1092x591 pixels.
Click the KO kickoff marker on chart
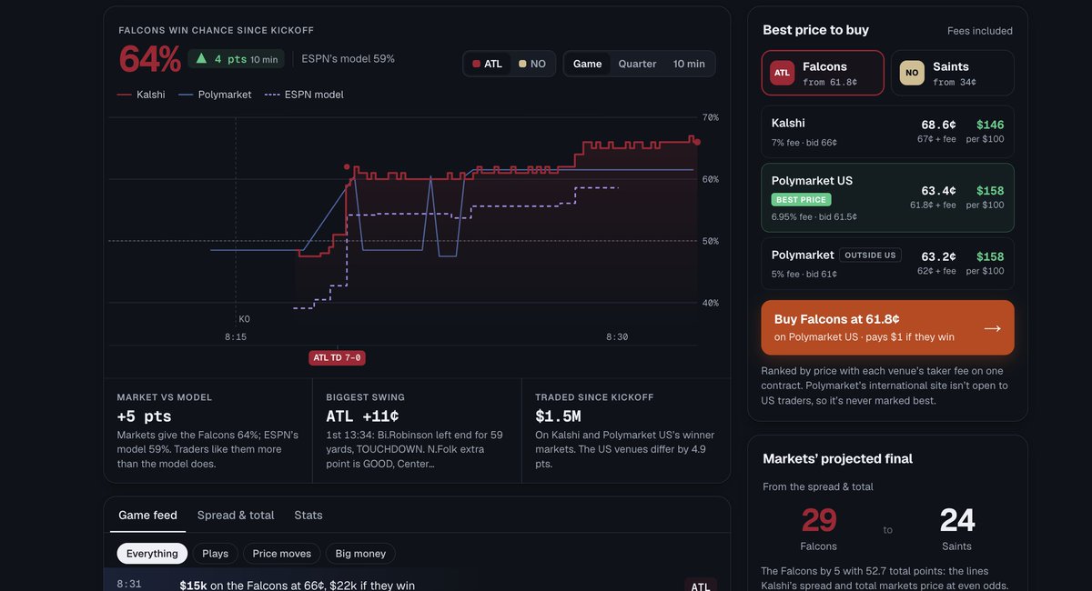point(244,319)
